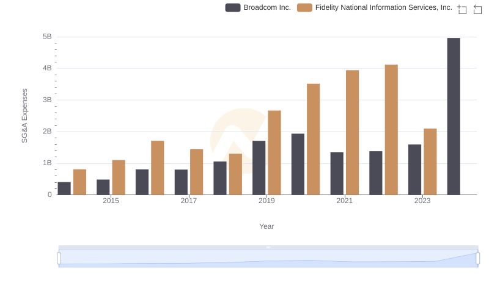The width and height of the screenshot is (489, 282).
Task: Click the 4B y-axis label
Action: (47, 69)
